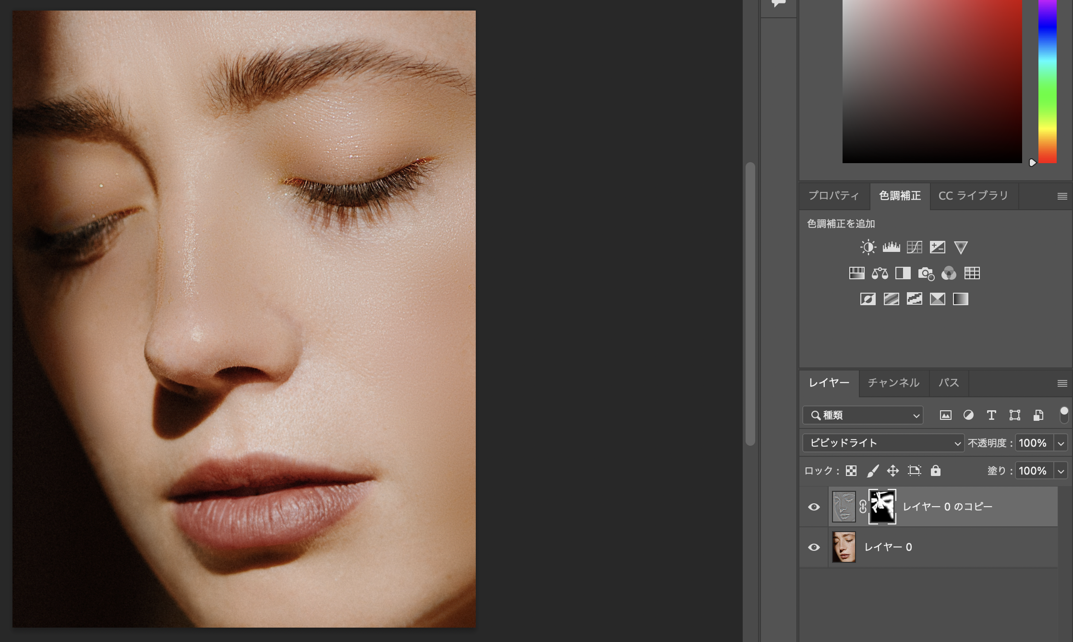
Task: Select the 色調補正 tab
Action: [x=900, y=196]
